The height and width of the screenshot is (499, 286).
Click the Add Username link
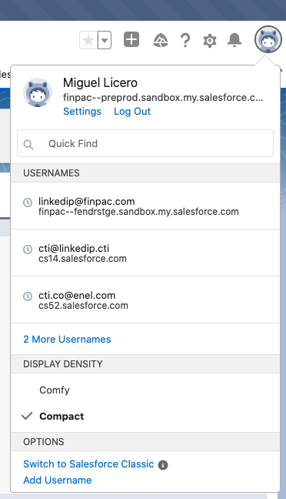pyautogui.click(x=58, y=480)
